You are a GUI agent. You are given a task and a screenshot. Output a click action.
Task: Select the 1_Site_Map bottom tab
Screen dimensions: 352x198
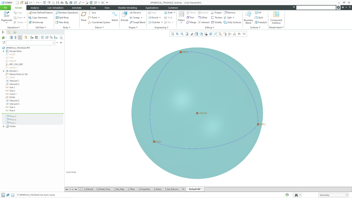point(119,189)
